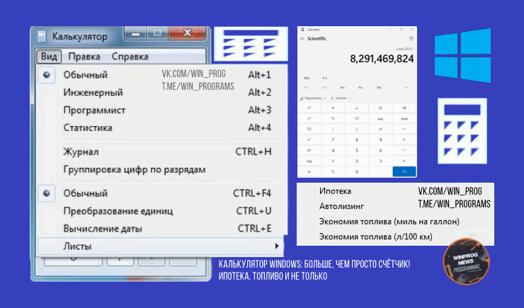The height and width of the screenshot is (308, 524).
Task: Click the Калькулятор title bar icon
Action: point(42,37)
